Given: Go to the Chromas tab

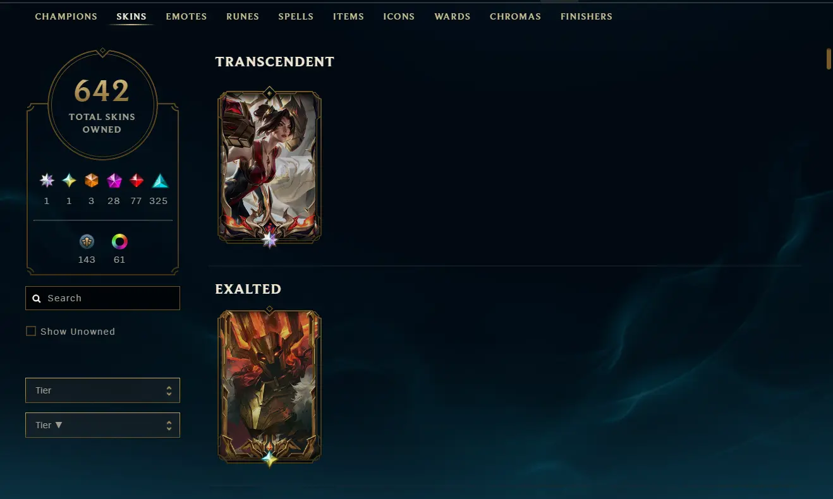Looking at the screenshot, I should pyautogui.click(x=515, y=16).
